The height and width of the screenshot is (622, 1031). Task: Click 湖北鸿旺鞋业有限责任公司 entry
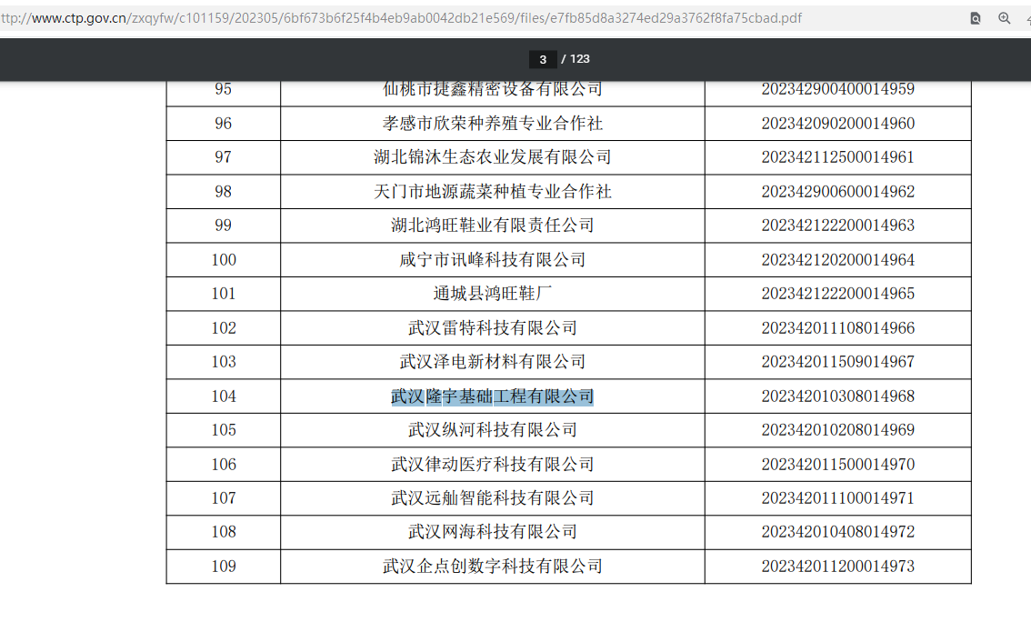pyautogui.click(x=492, y=226)
